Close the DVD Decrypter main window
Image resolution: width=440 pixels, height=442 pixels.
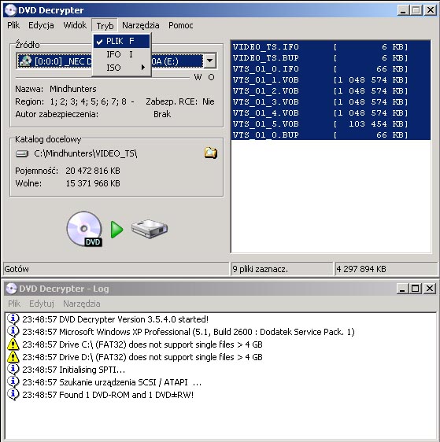coord(431,10)
